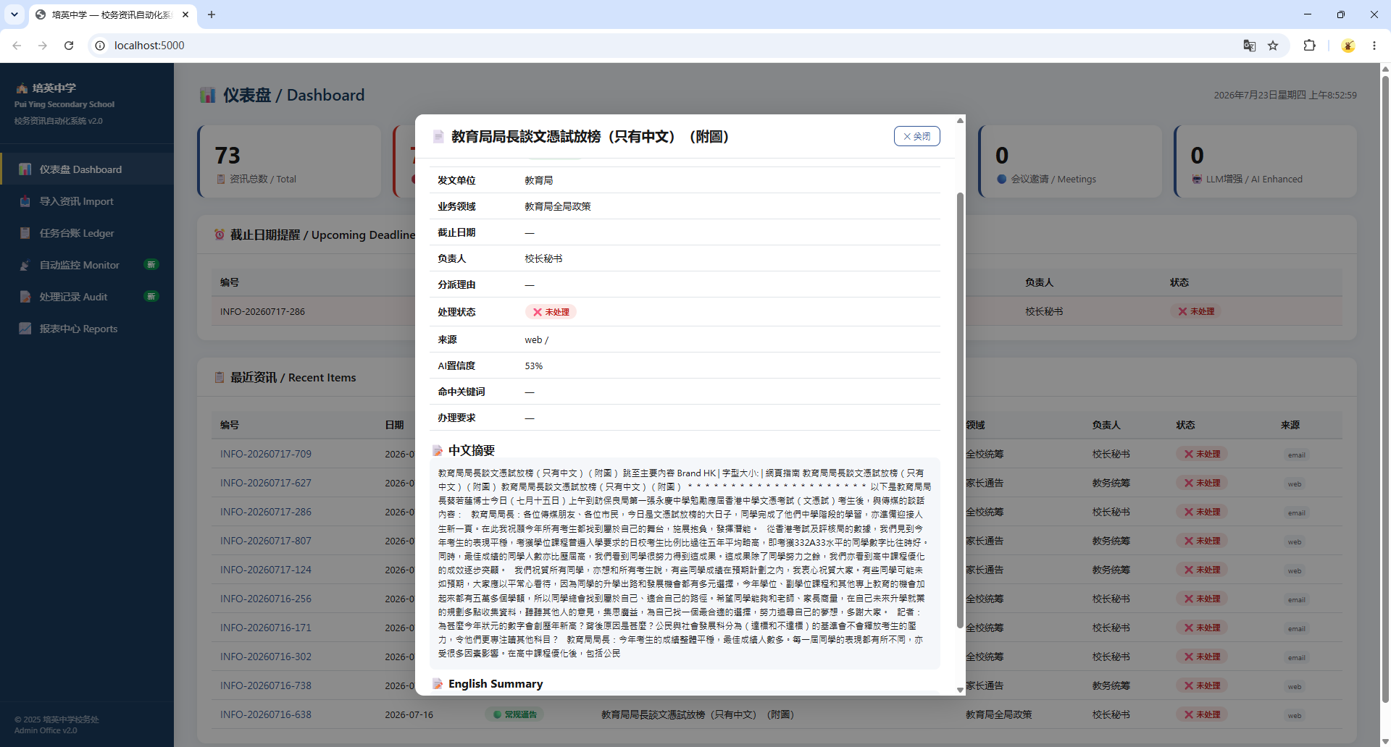The image size is (1391, 747).
Task: Open 仪表盘 Dashboard in sidebar
Action: (87, 169)
